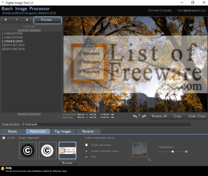Click the Rotate All button
Viewport: 208px width, 176px height.
pyautogui.click(x=159, y=116)
